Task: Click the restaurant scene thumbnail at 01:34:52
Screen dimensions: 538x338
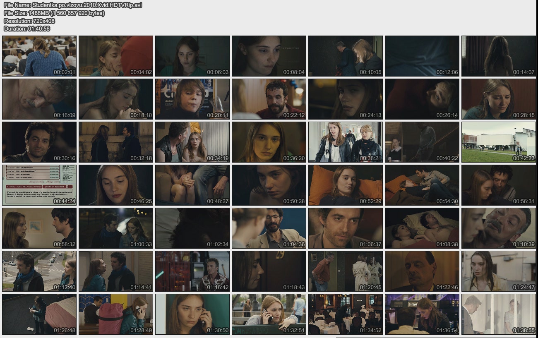Action: click(346, 314)
